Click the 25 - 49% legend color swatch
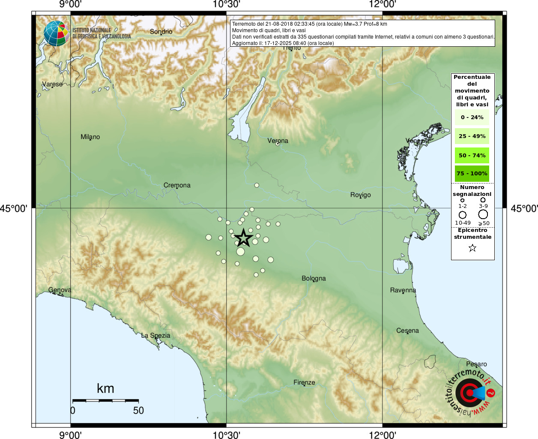Image resolution: width=538 pixels, height=439 pixels. point(472,136)
